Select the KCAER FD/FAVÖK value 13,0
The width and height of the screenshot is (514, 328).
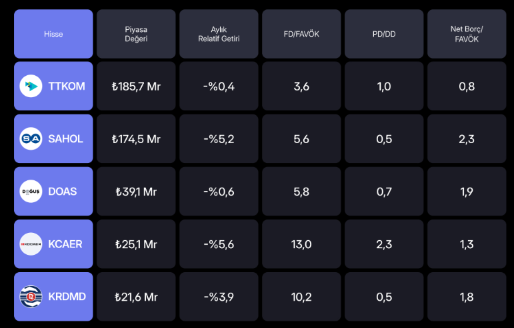(301, 244)
